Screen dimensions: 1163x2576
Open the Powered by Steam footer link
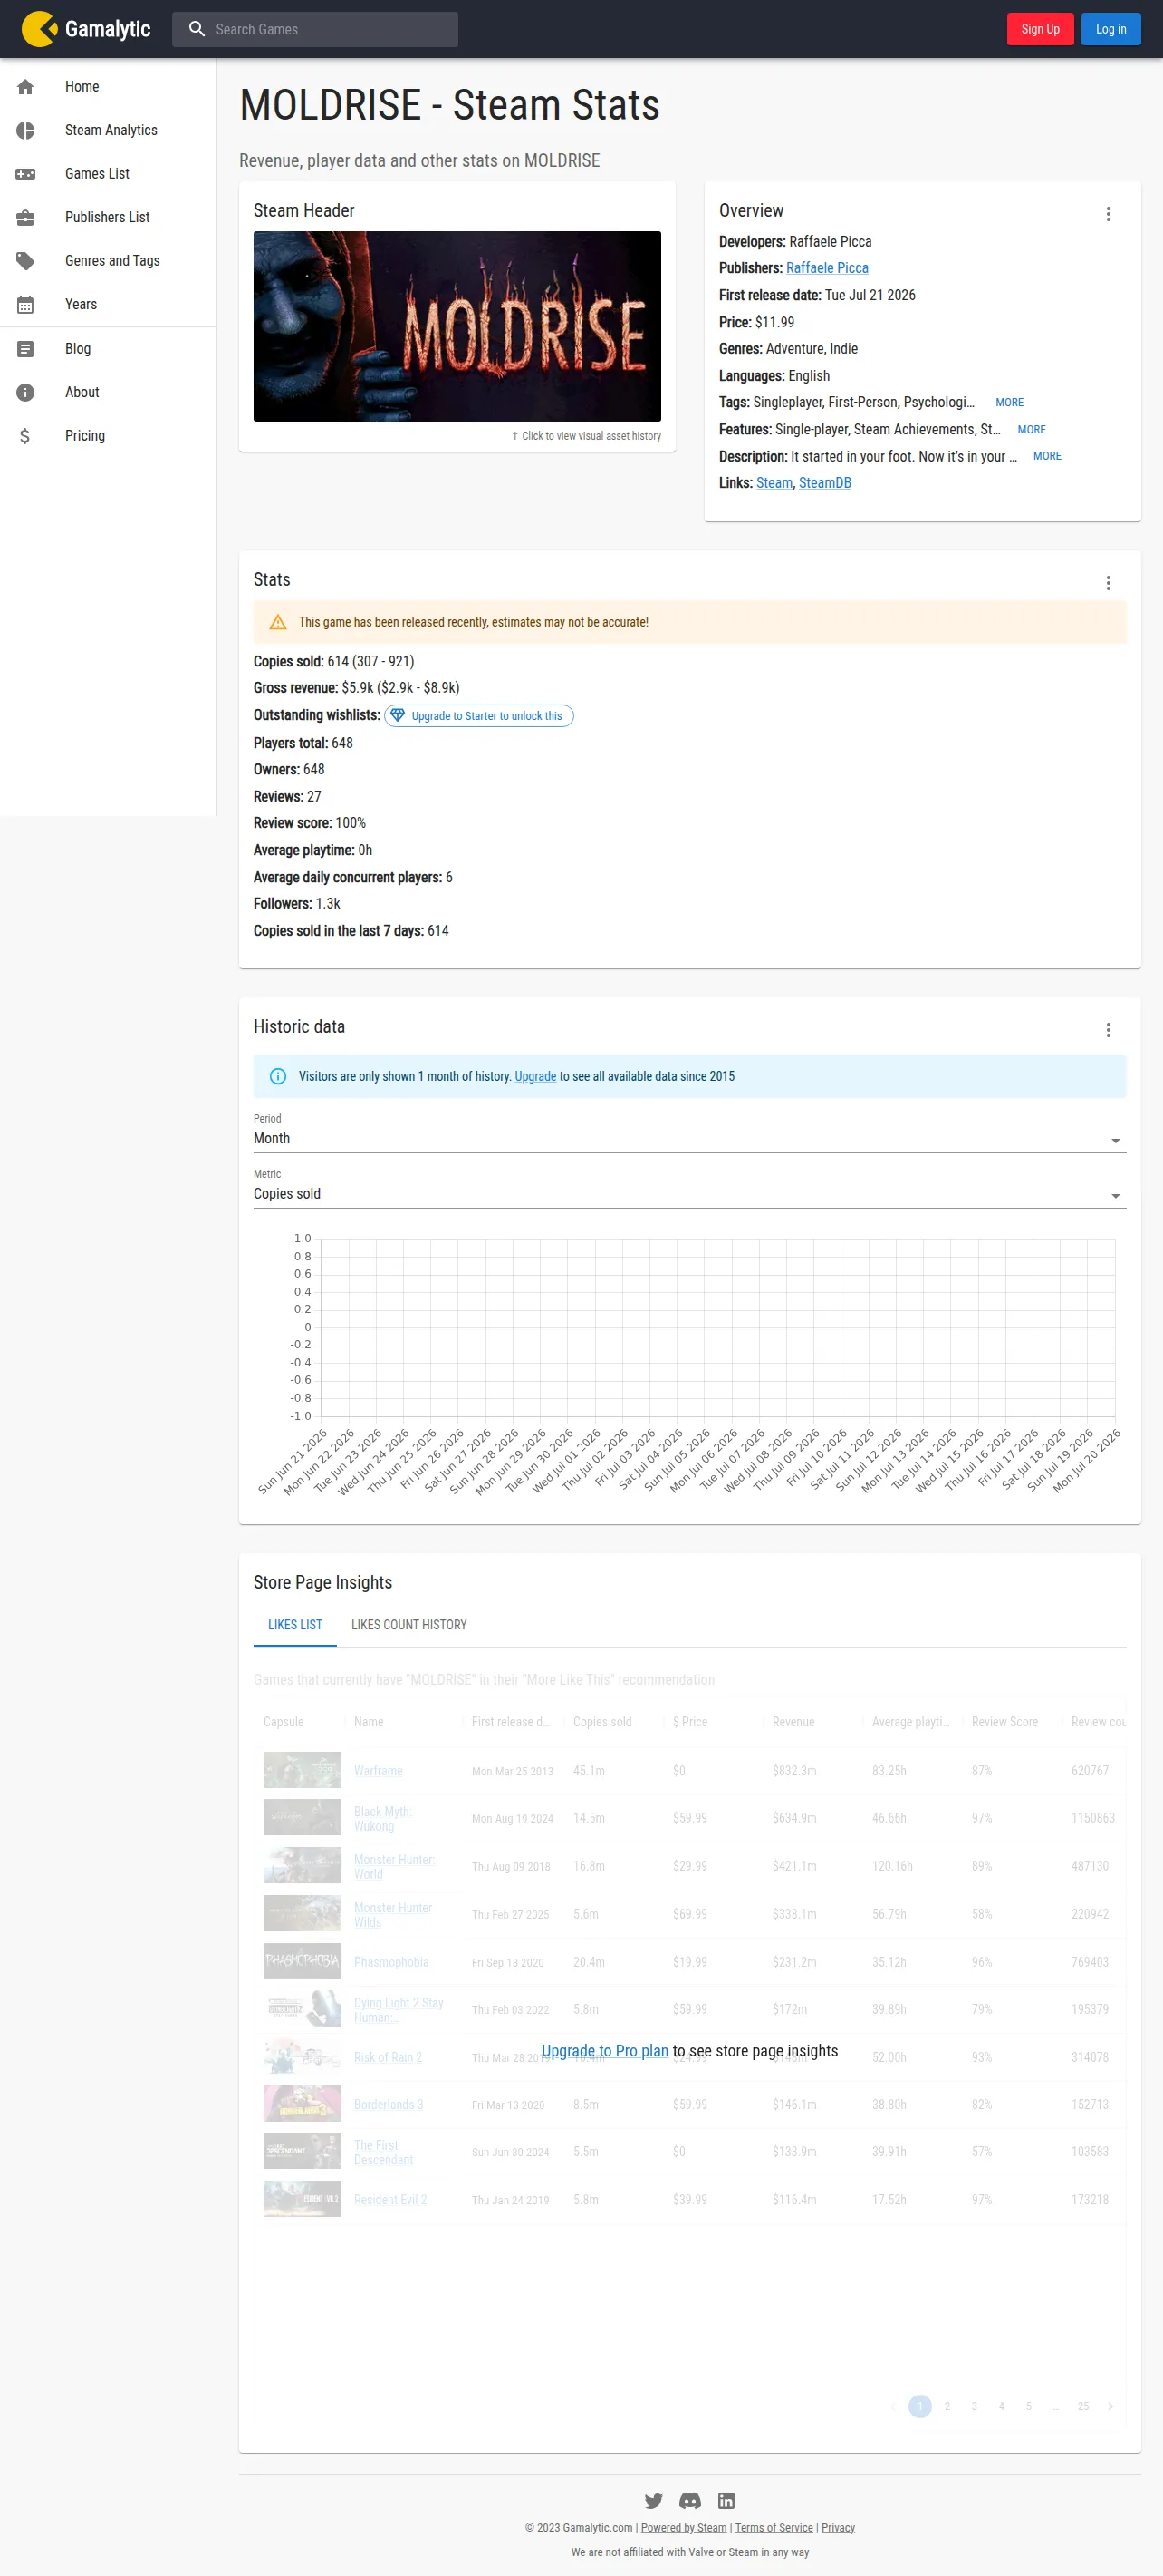[684, 2528]
